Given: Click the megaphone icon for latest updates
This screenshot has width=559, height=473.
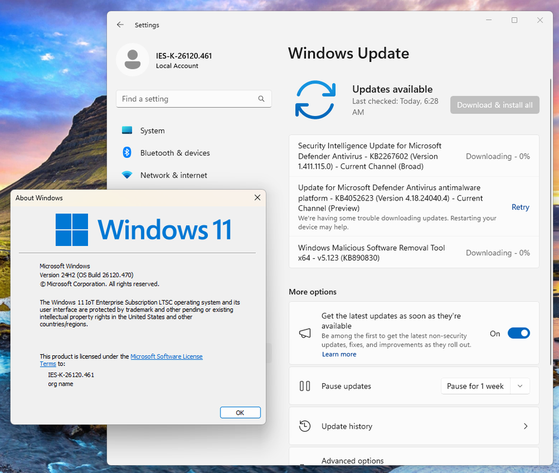Looking at the screenshot, I should [305, 333].
